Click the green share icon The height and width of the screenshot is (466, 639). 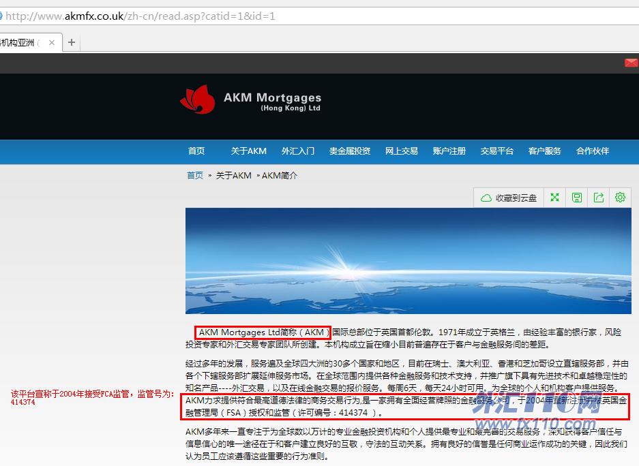[x=598, y=198]
